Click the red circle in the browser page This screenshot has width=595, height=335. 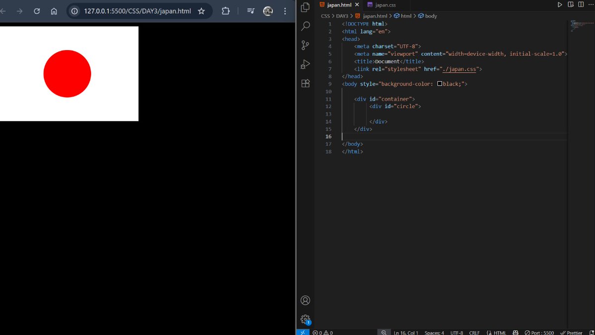pos(67,73)
